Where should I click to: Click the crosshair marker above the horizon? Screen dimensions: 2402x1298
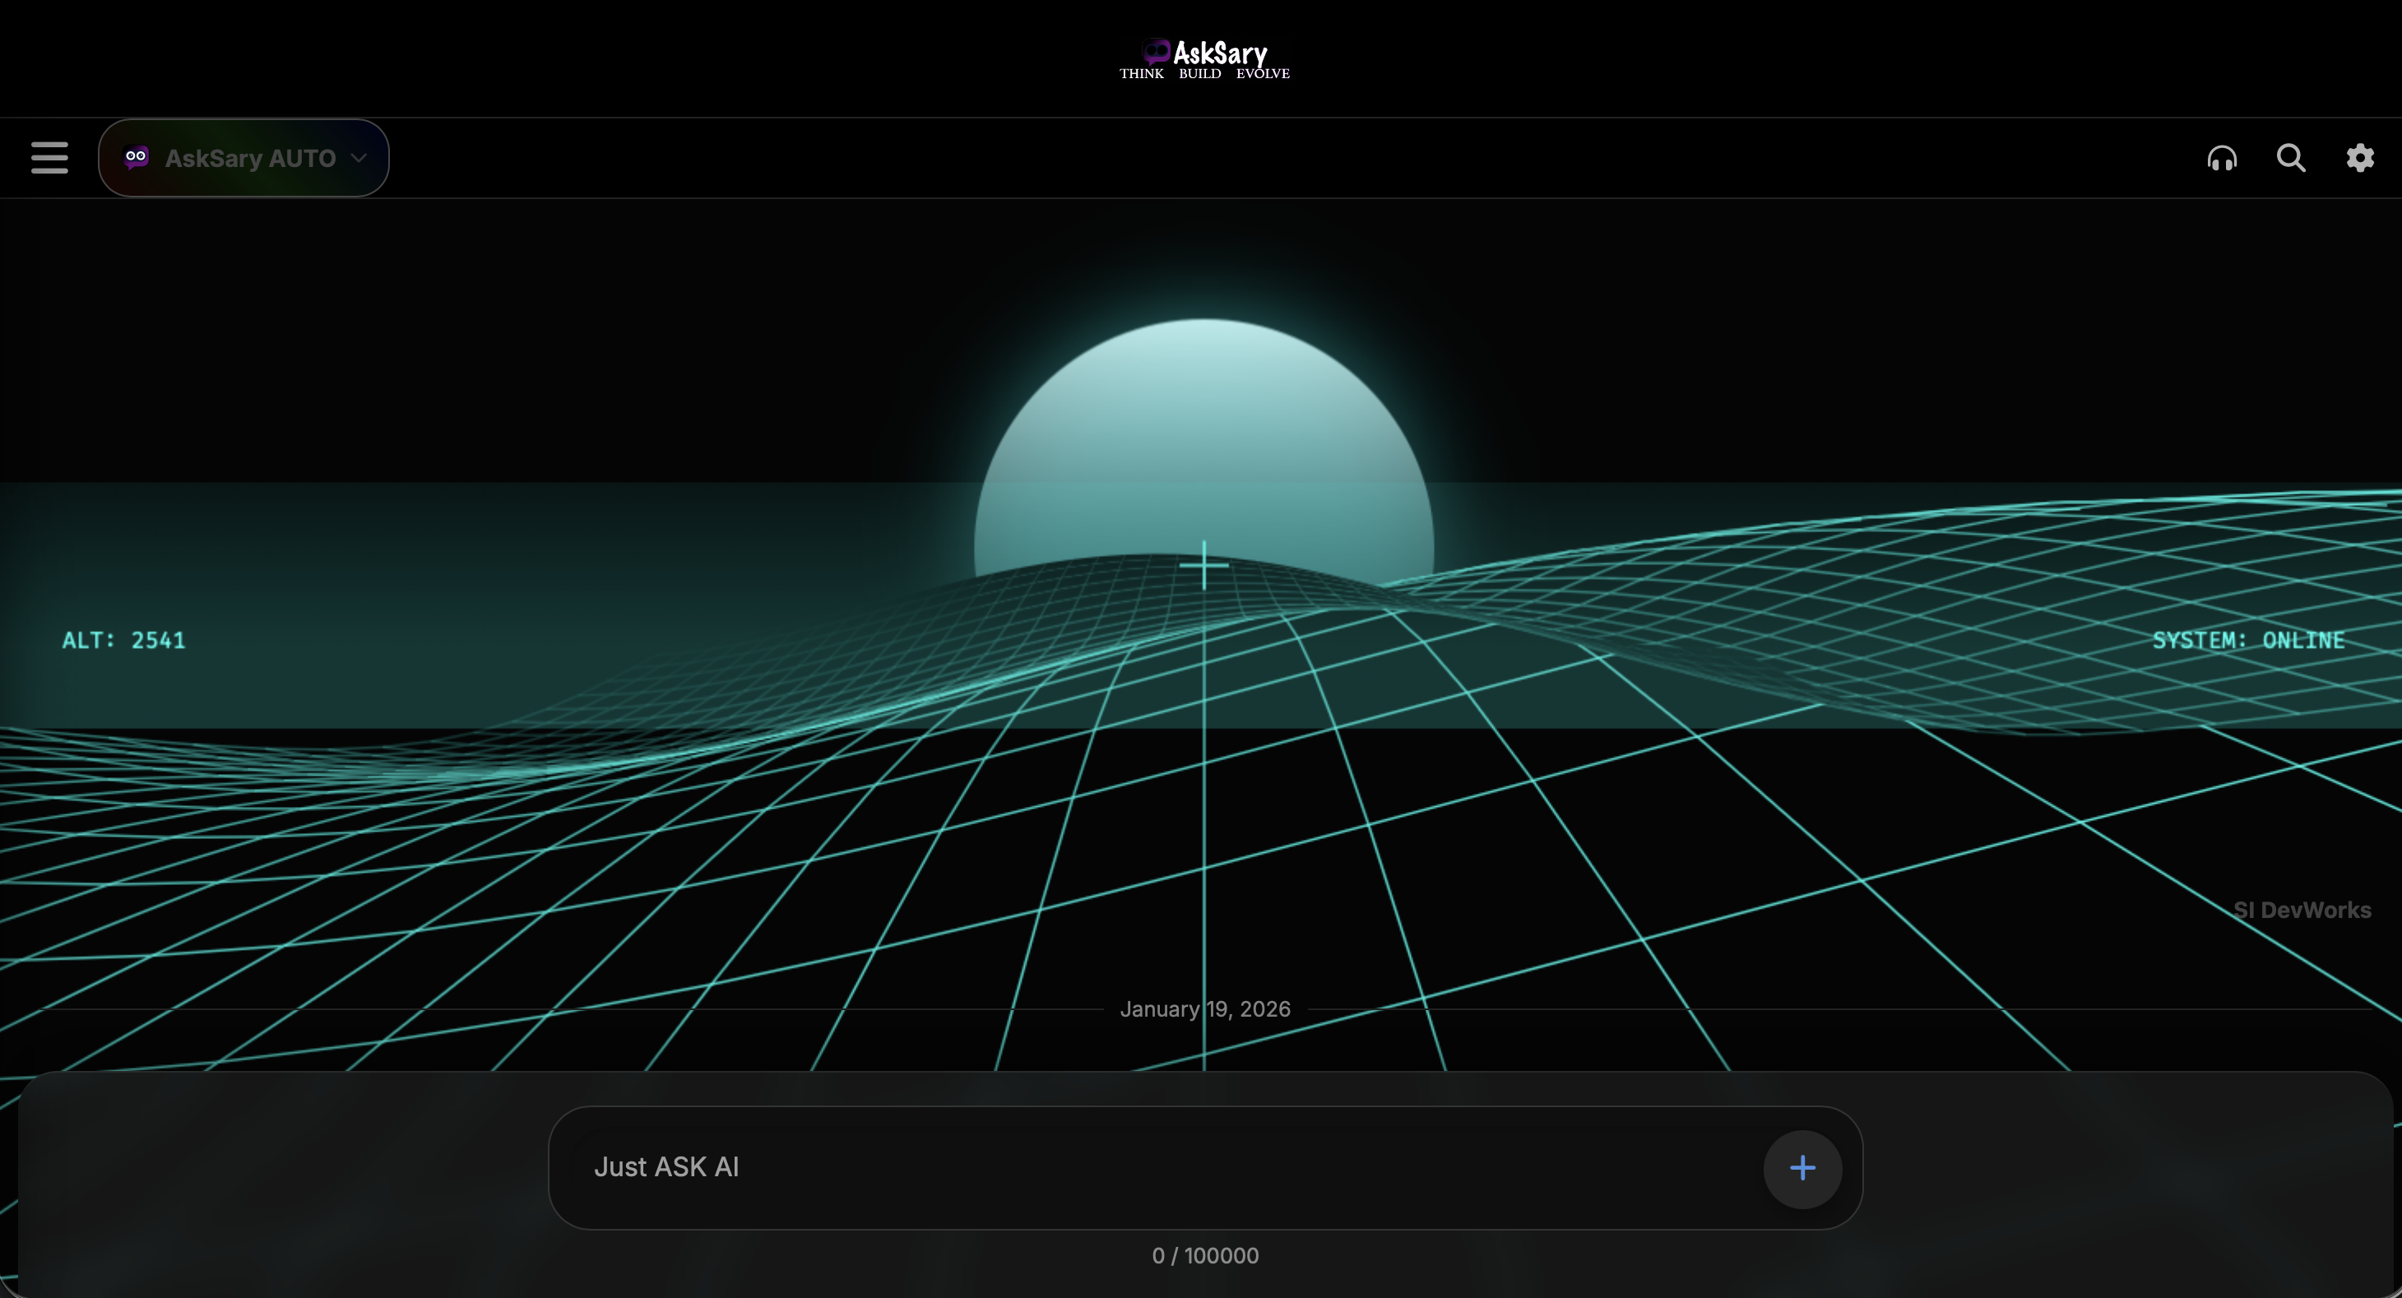coord(1205,565)
